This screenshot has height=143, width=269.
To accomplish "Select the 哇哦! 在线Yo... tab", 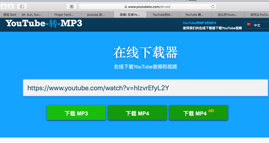I will [130, 15].
